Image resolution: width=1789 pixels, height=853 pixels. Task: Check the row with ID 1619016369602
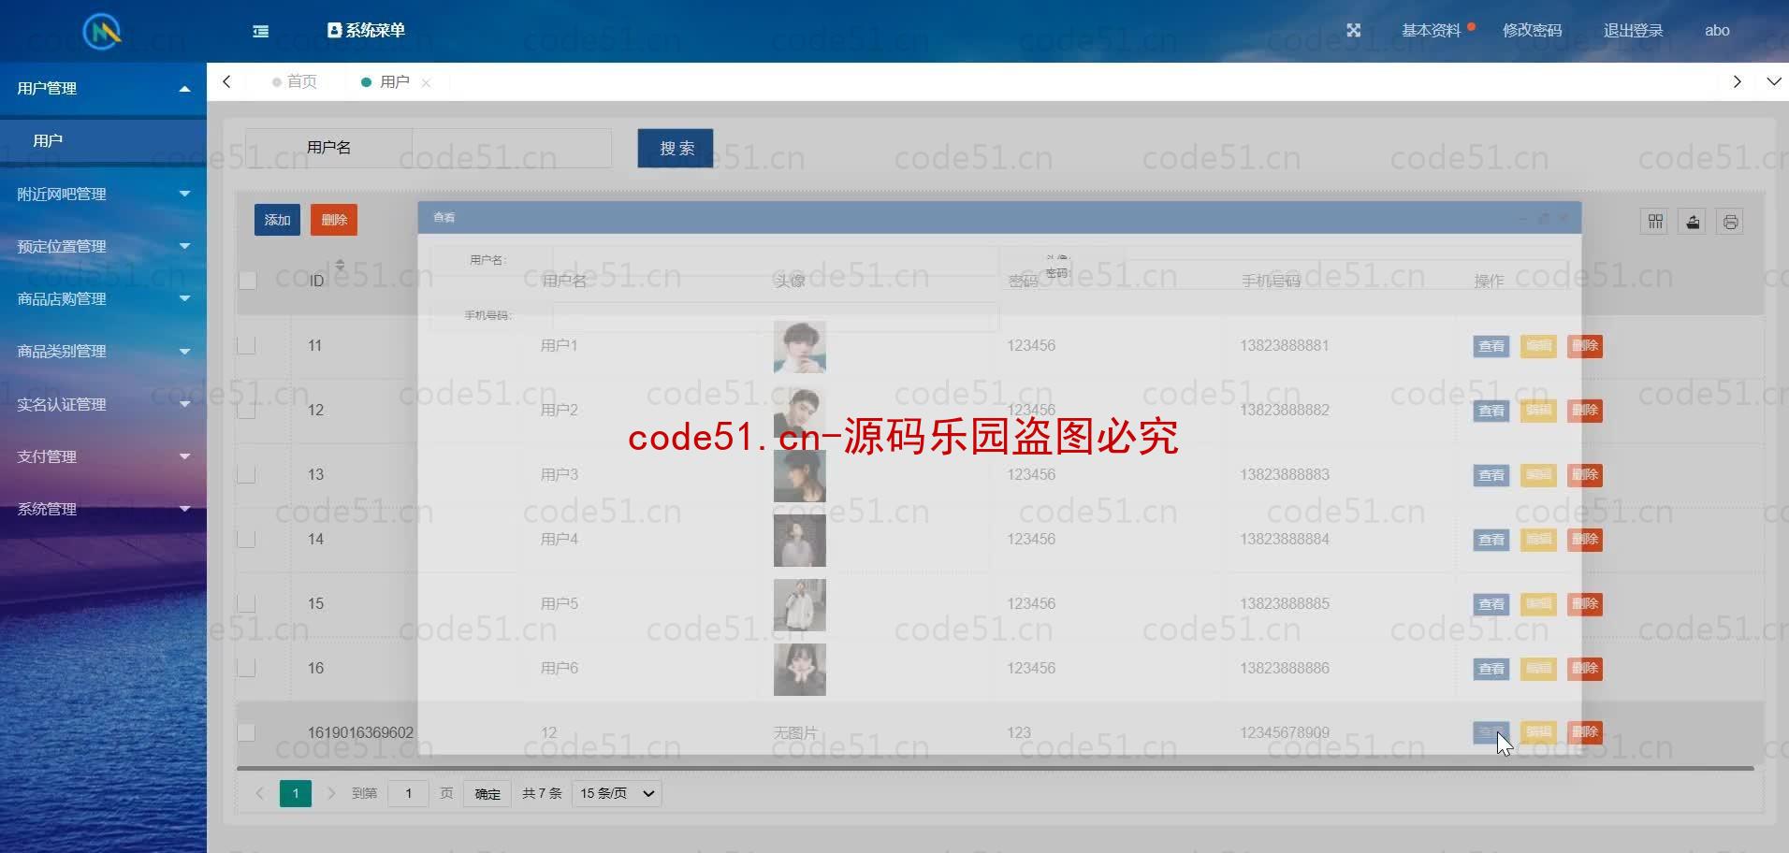point(247,732)
